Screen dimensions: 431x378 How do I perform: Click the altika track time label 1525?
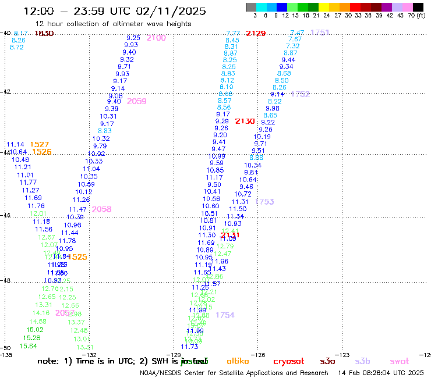point(78,257)
